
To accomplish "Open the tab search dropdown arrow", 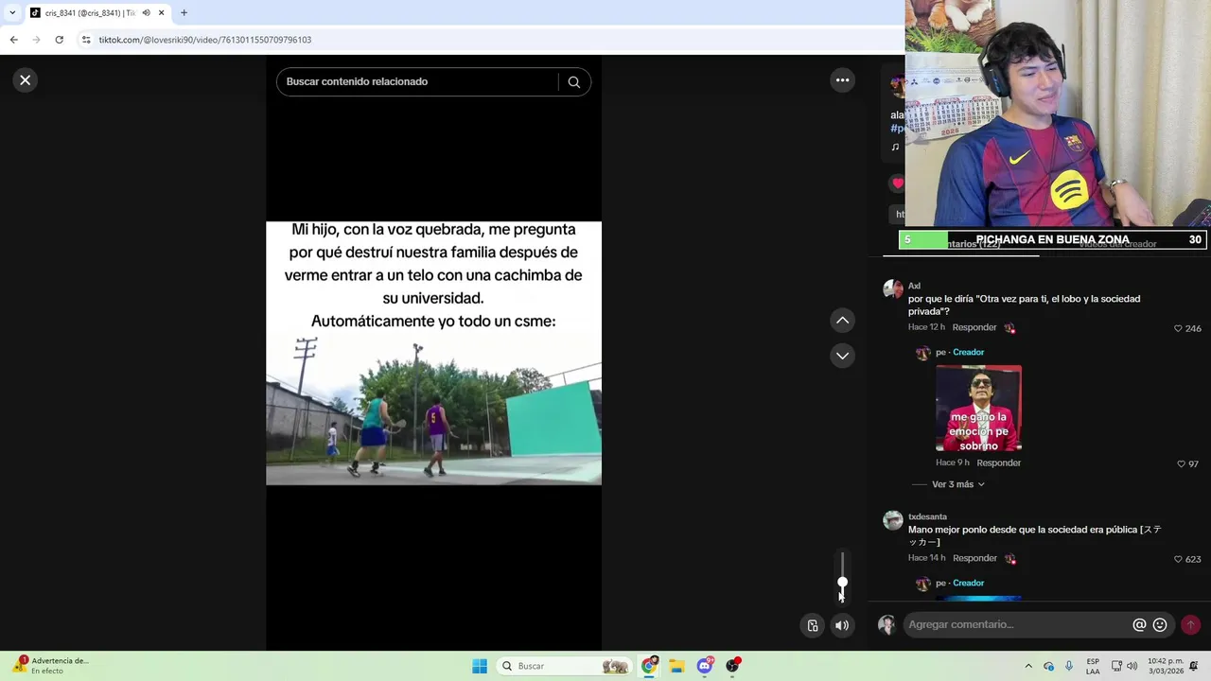I will (11, 13).
